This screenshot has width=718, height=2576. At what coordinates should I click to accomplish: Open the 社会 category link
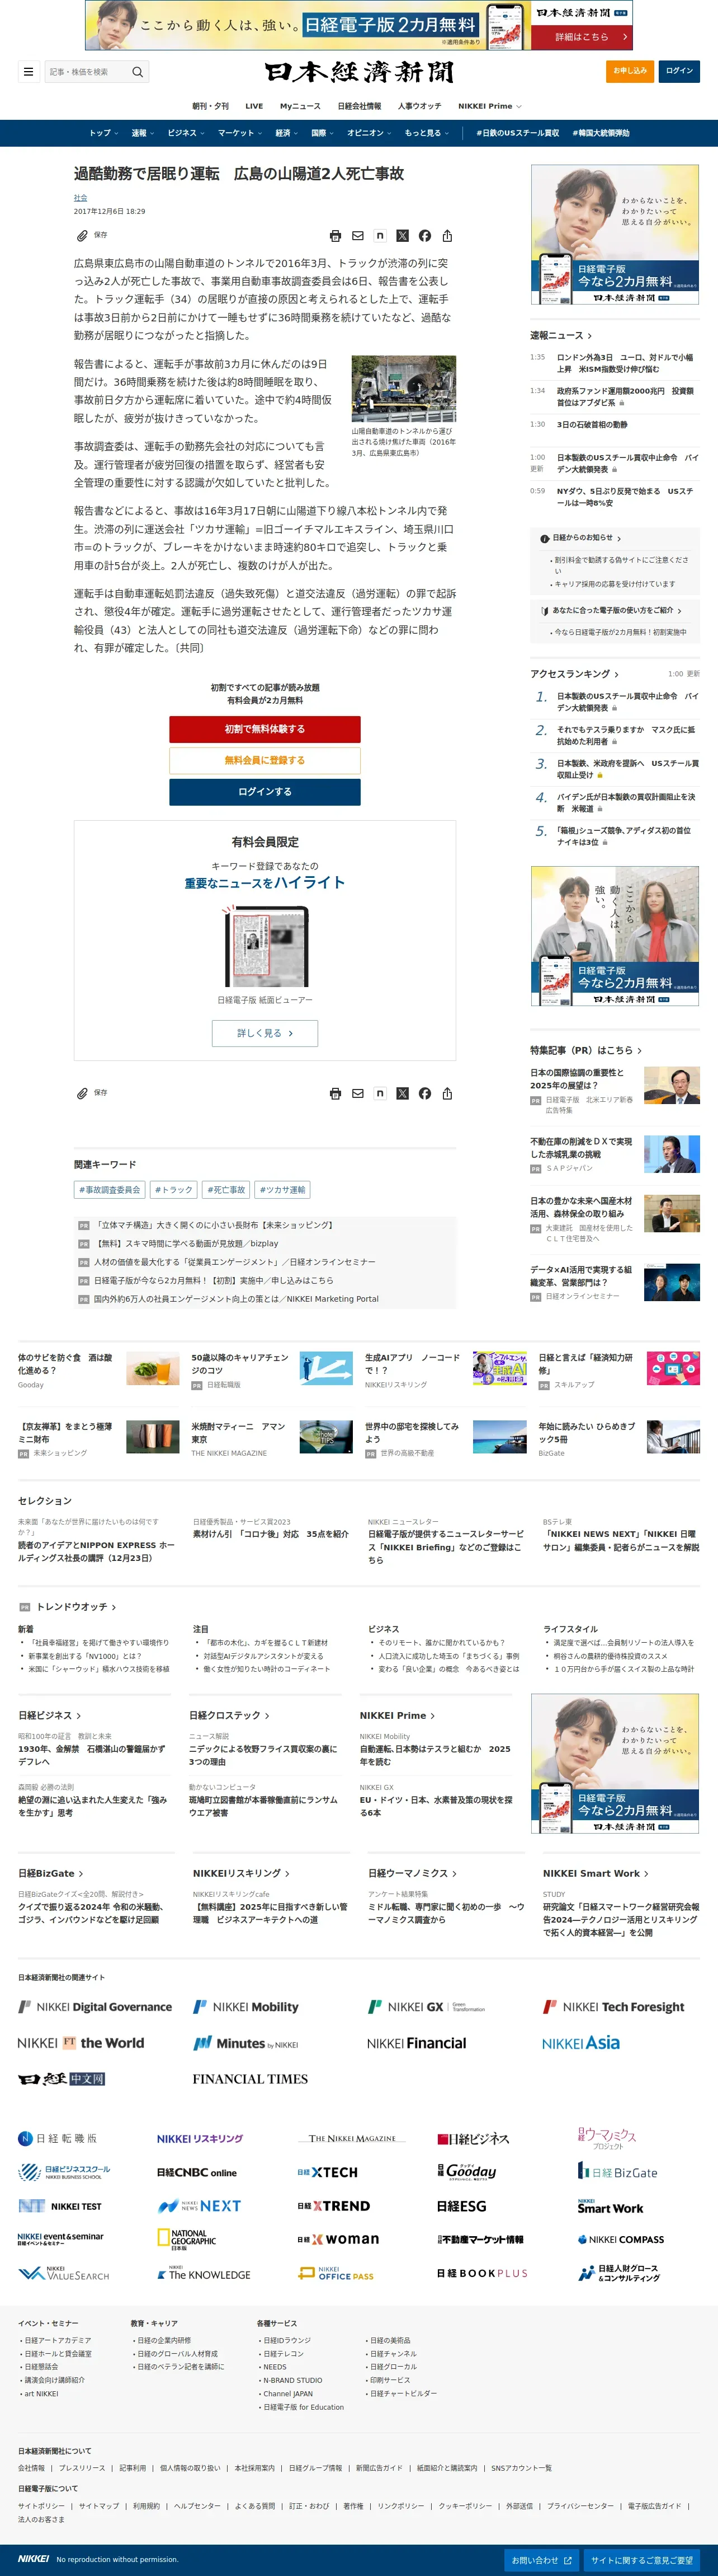coord(80,198)
